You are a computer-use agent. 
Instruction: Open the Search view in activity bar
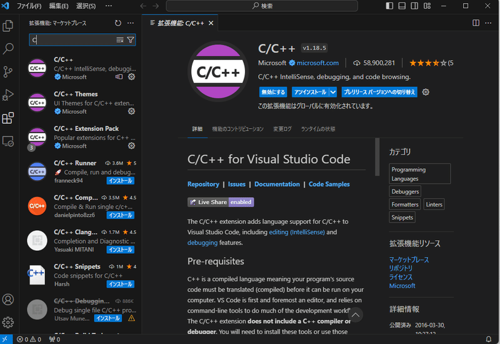(8, 49)
